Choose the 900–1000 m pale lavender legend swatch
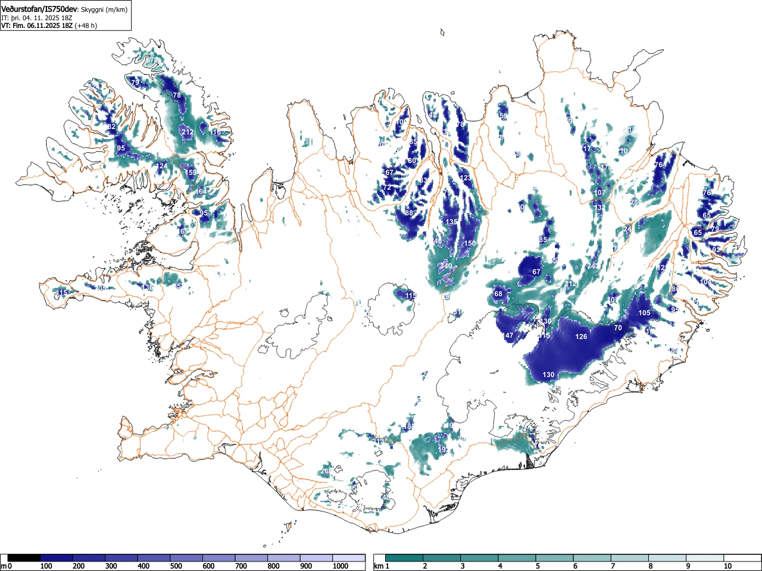Viewport: 762px width, 571px height. [x=316, y=558]
